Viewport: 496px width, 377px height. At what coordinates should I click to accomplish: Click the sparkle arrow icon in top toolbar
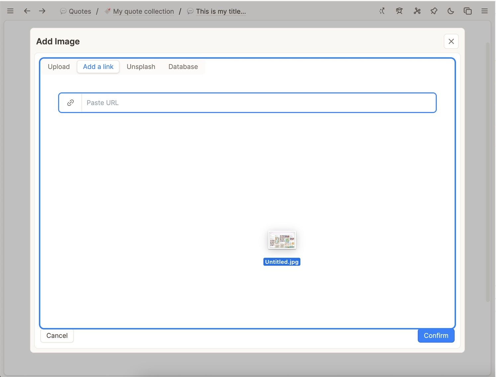(x=382, y=11)
